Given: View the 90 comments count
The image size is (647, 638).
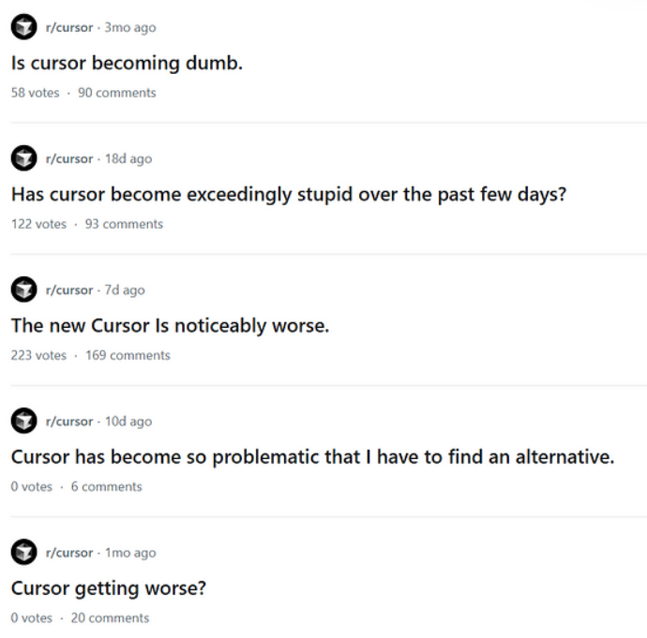Looking at the screenshot, I should [117, 93].
